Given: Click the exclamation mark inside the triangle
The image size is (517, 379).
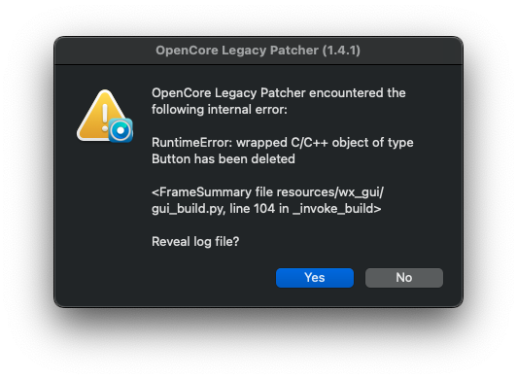Looking at the screenshot, I should tap(105, 118).
